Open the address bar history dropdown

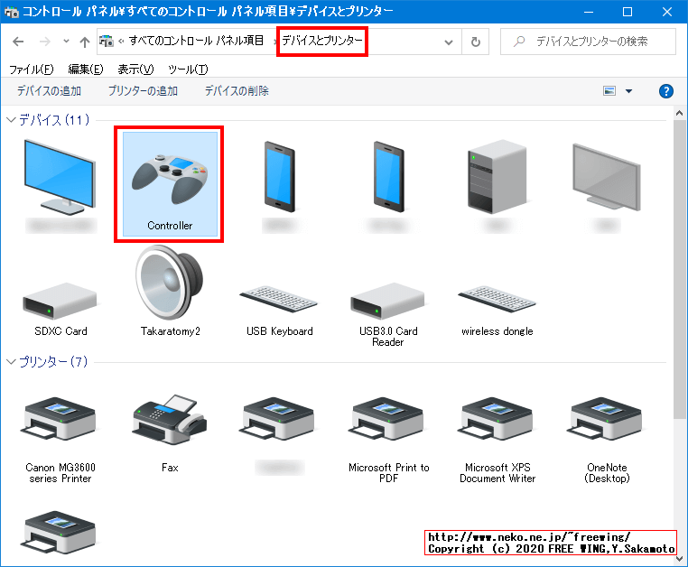[x=450, y=42]
